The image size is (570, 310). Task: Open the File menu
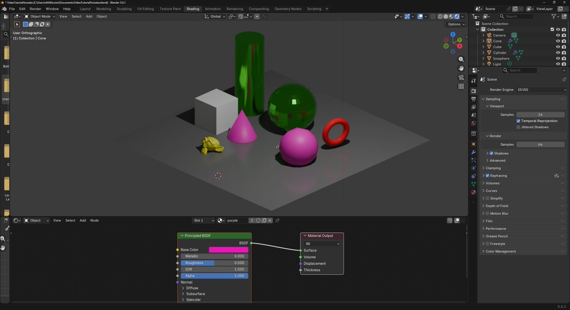pyautogui.click(x=12, y=9)
